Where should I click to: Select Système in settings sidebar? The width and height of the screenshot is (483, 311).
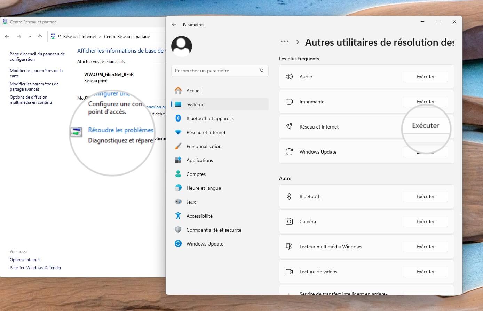220,104
